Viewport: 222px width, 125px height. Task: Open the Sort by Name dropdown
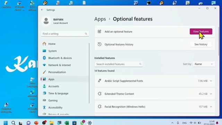204,64
